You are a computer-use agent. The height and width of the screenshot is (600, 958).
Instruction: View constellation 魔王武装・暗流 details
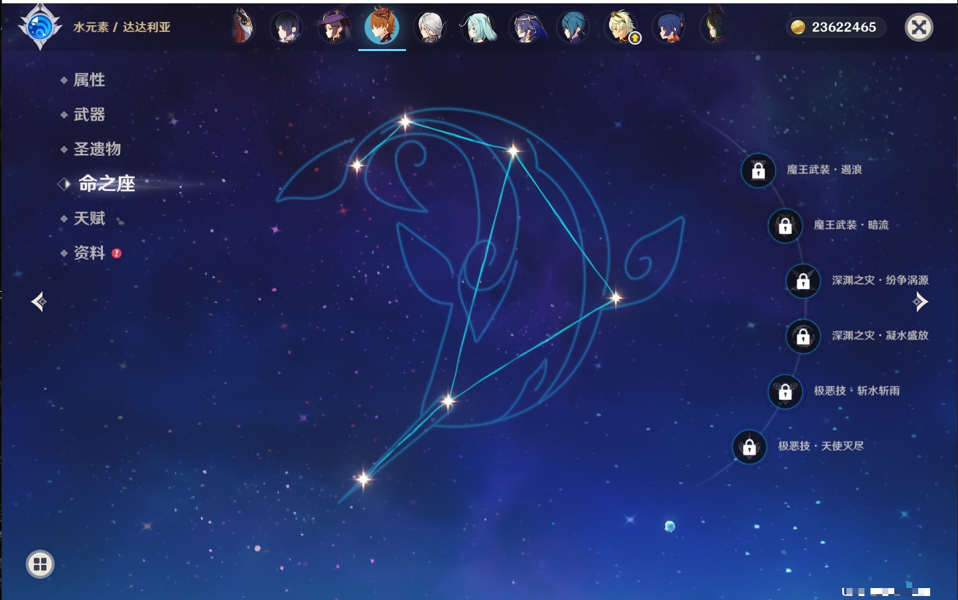point(851,225)
